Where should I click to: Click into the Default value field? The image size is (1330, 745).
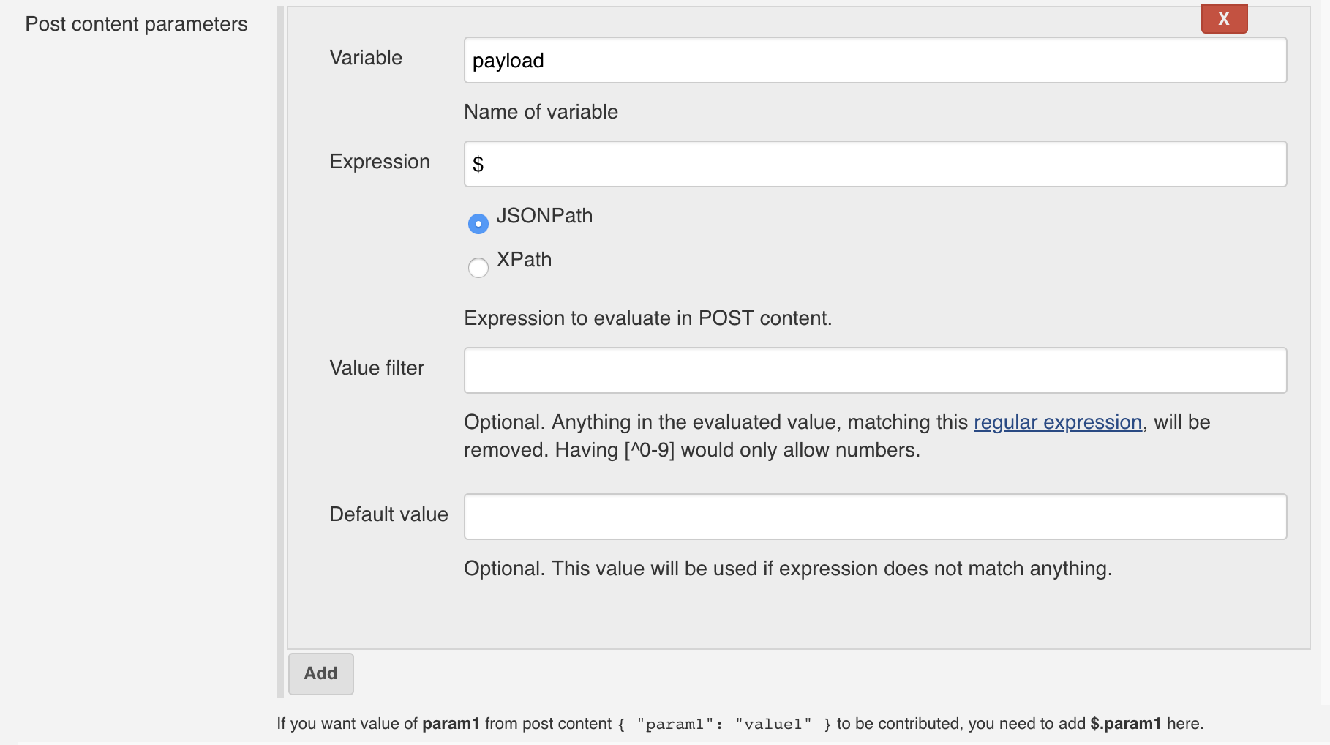click(875, 517)
